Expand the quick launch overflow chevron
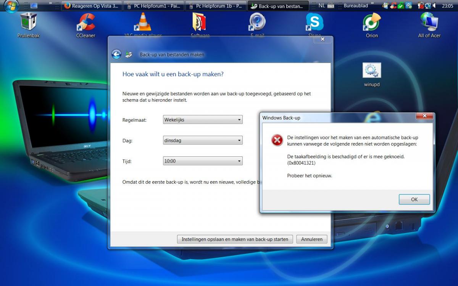This screenshot has width=458, height=286. tap(50, 4)
